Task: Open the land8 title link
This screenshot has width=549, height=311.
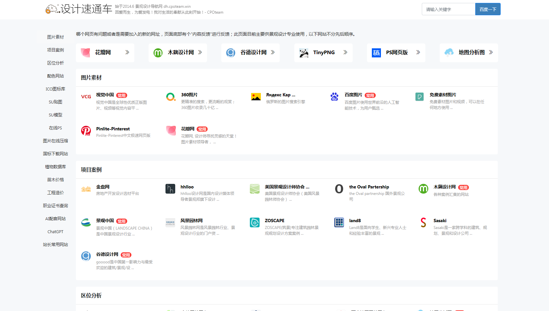Action: point(355,221)
